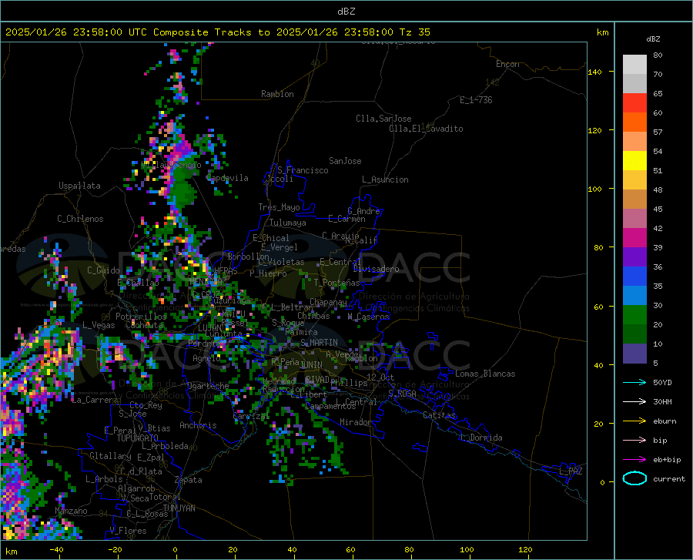Click the pink 42-45 dBZ legend swatch

point(634,218)
